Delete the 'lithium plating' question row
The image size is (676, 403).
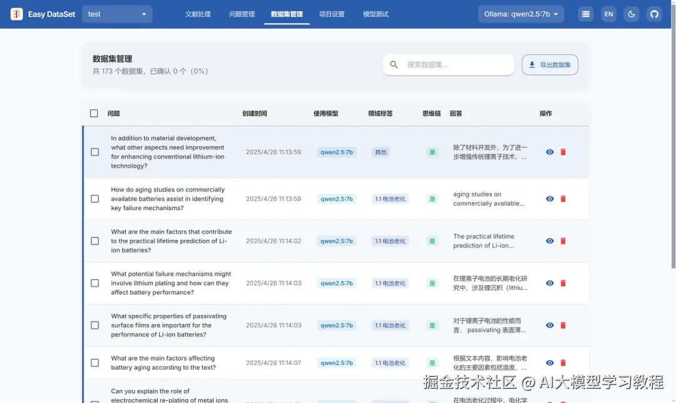tap(563, 283)
